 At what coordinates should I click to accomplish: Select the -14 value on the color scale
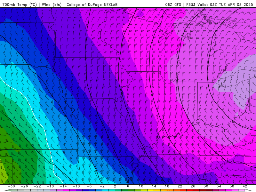coord(63,186)
